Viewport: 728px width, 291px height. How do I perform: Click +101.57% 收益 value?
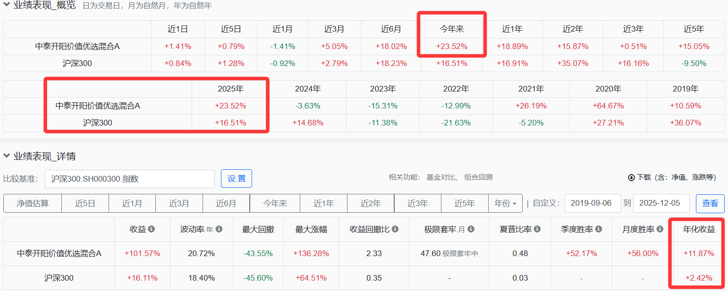142,253
